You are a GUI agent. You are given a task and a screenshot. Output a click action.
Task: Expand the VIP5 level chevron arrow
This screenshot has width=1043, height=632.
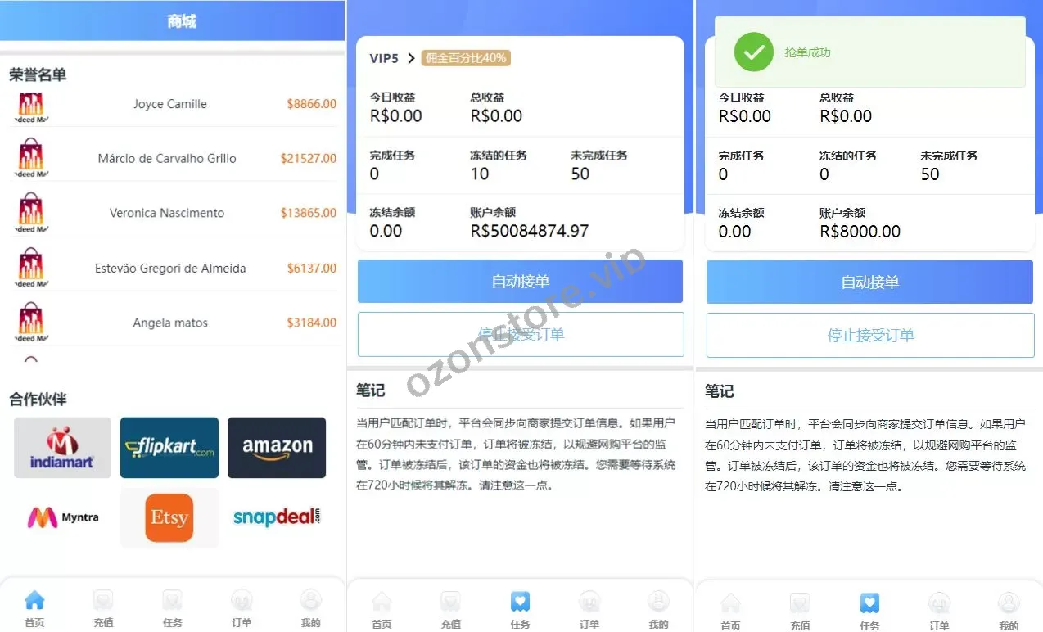(411, 58)
